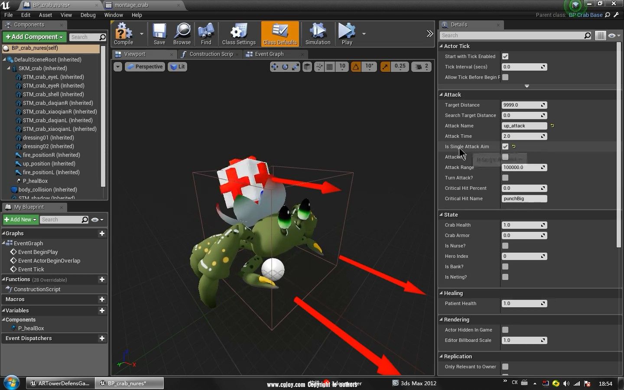Viewport: 624px width, 390px height.
Task: Switch to Event Graph tab
Action: click(x=270, y=54)
